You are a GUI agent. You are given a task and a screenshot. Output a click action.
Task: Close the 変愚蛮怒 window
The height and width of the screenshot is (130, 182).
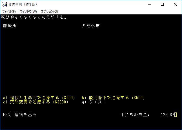click(175, 4)
